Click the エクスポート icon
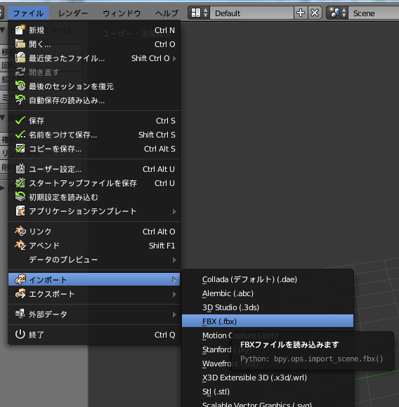Image resolution: width=399 pixels, height=407 pixels. (x=20, y=293)
